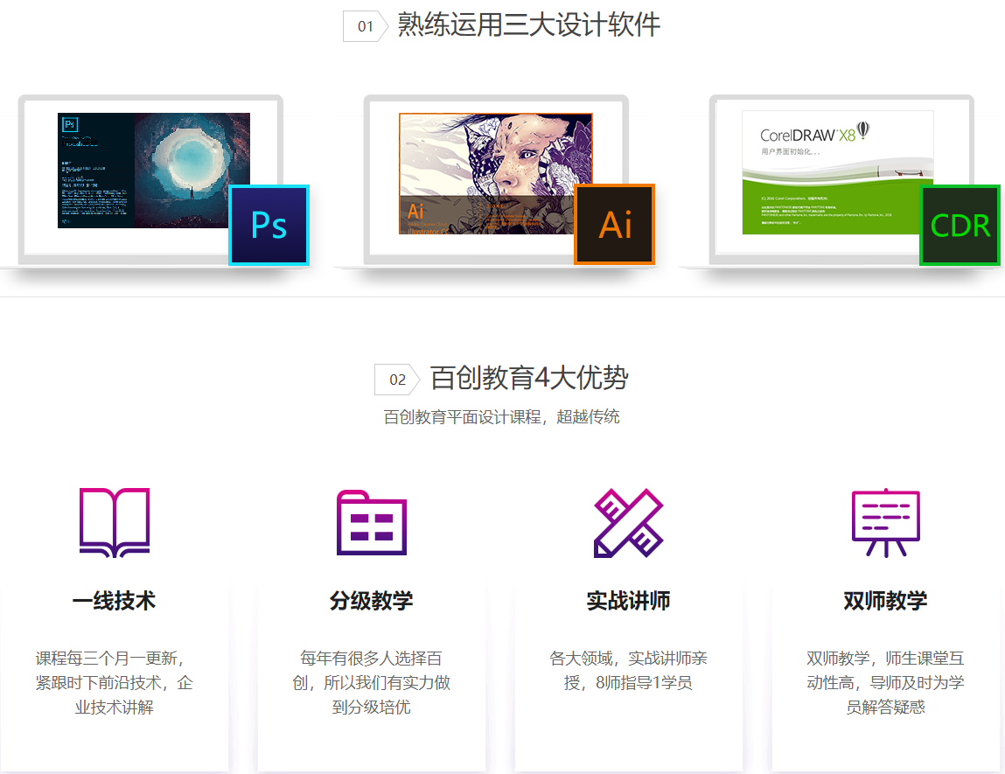Click the description starting 各大领域，实战讲师亲授
The image size is (1005, 774).
(629, 671)
